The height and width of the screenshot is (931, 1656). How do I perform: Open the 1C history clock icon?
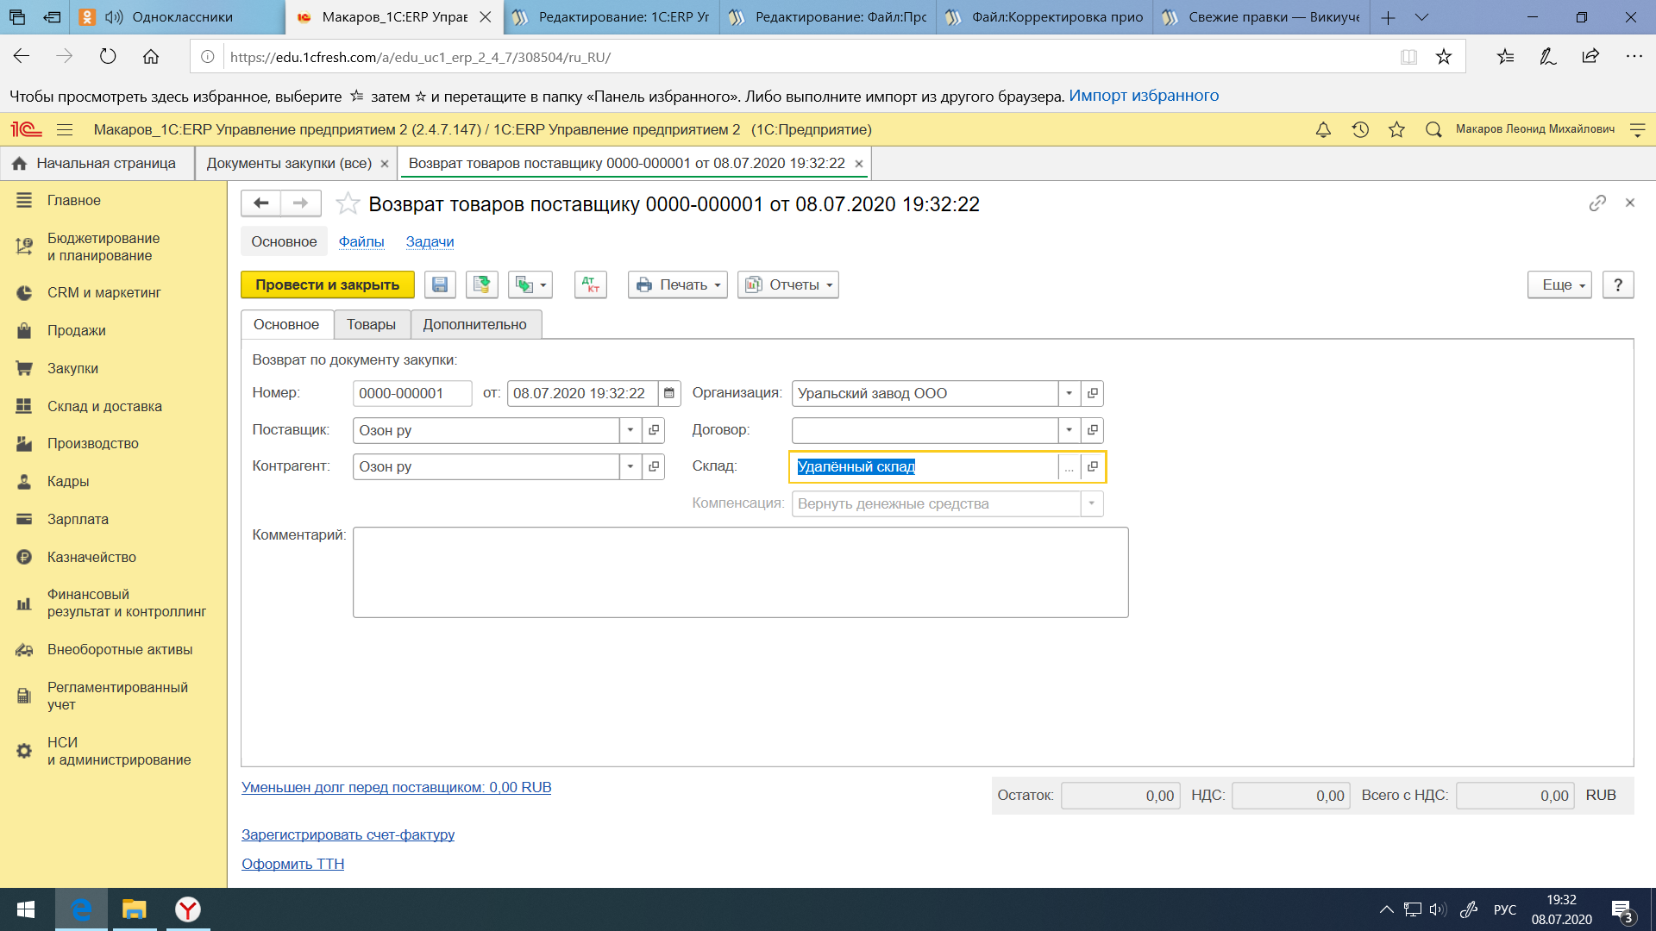[1360, 129]
